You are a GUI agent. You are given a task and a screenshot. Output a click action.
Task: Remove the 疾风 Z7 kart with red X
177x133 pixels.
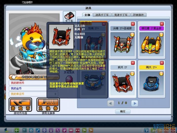point(133,63)
